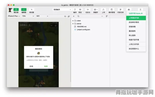Toggle the debugger panel (调试器) button
The image size is (155, 97).
click(31, 10)
